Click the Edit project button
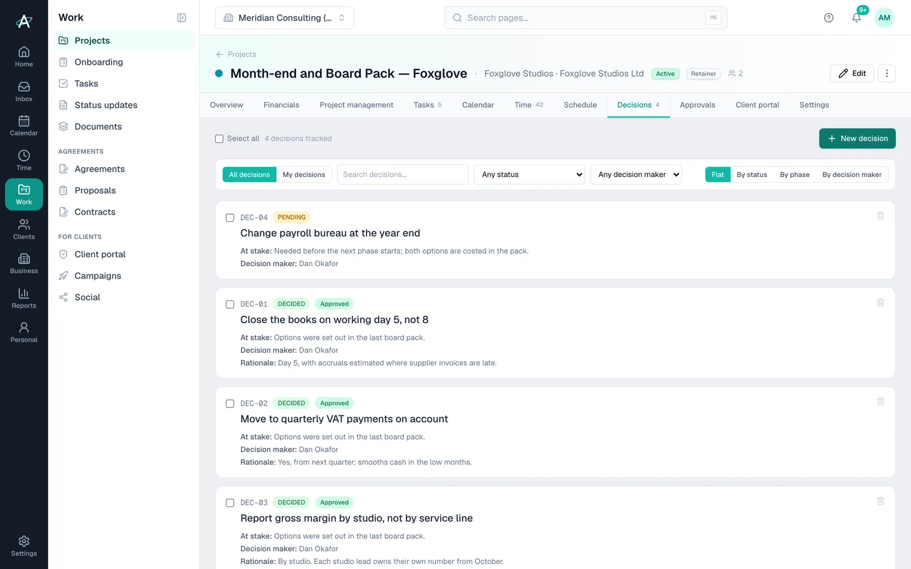This screenshot has width=911, height=569. coord(852,73)
